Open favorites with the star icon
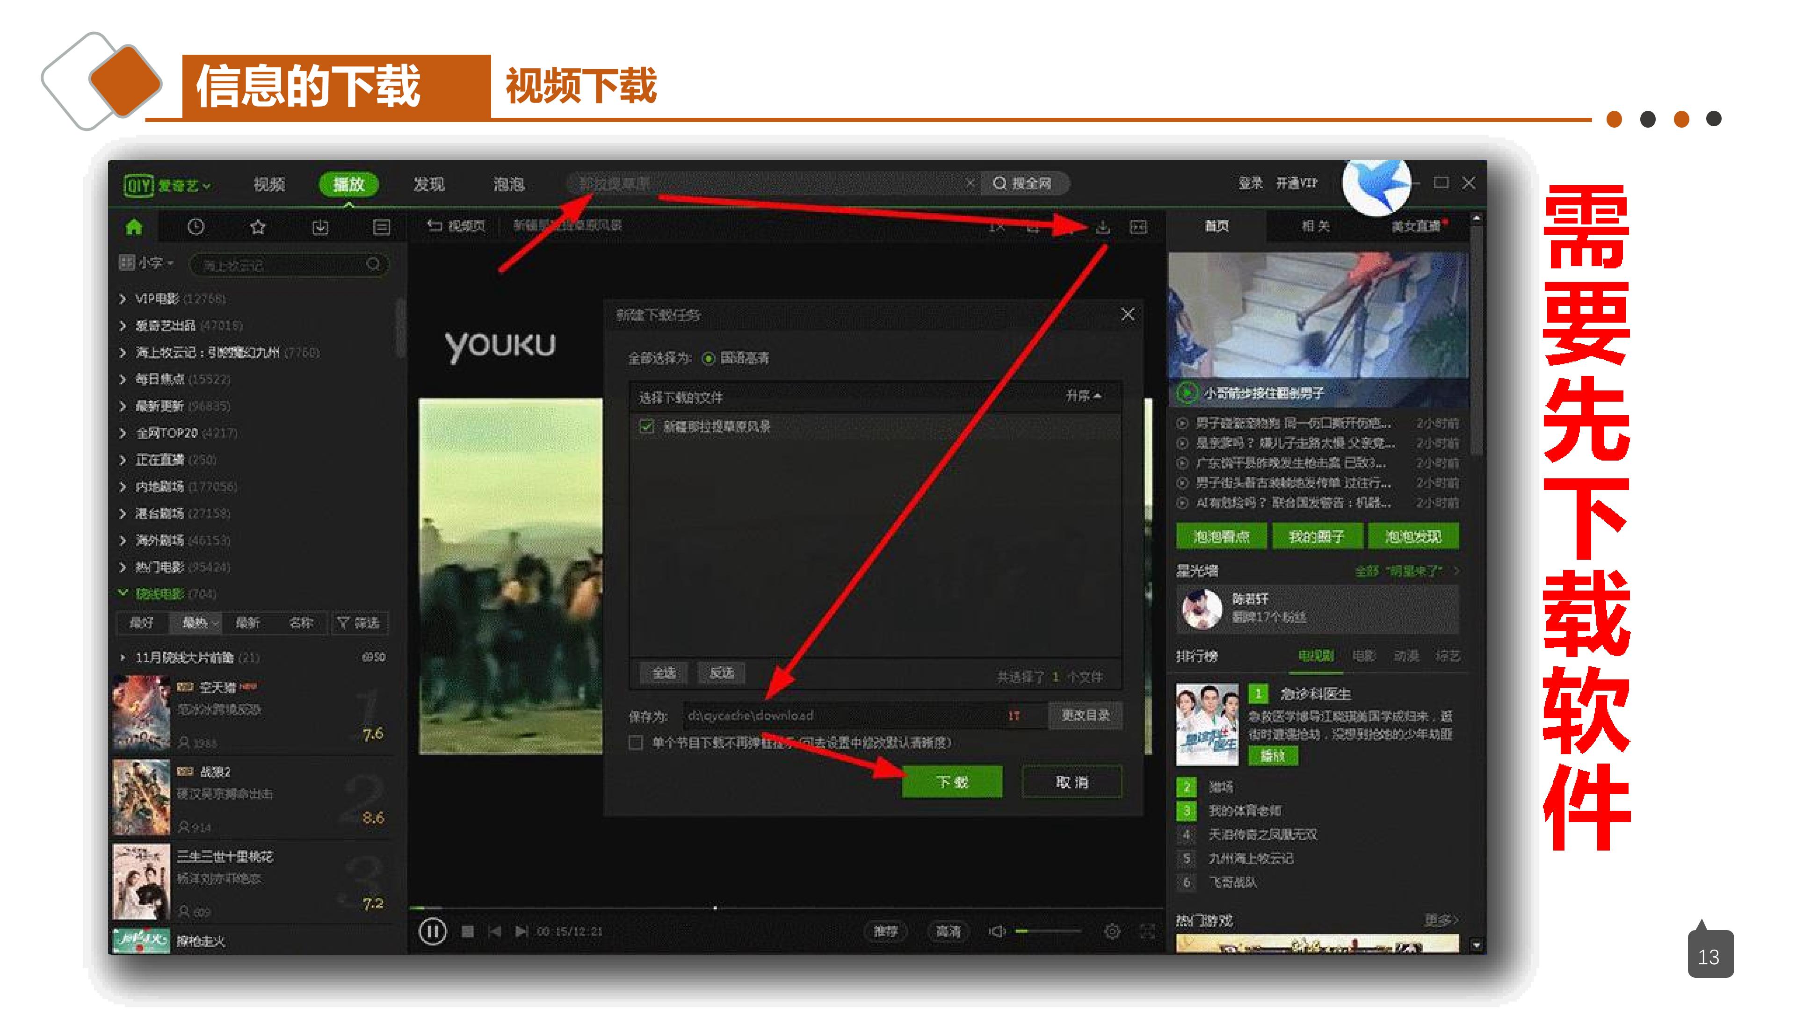 258,227
